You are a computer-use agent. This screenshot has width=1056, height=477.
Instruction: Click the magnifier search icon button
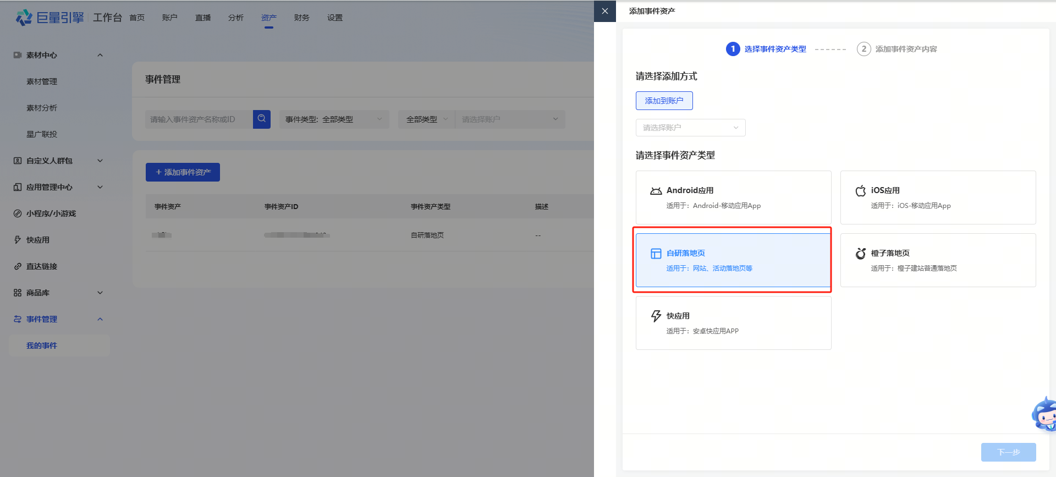262,119
